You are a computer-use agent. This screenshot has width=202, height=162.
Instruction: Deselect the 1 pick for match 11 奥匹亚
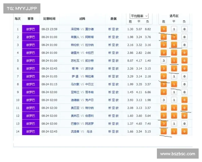coord(174,108)
